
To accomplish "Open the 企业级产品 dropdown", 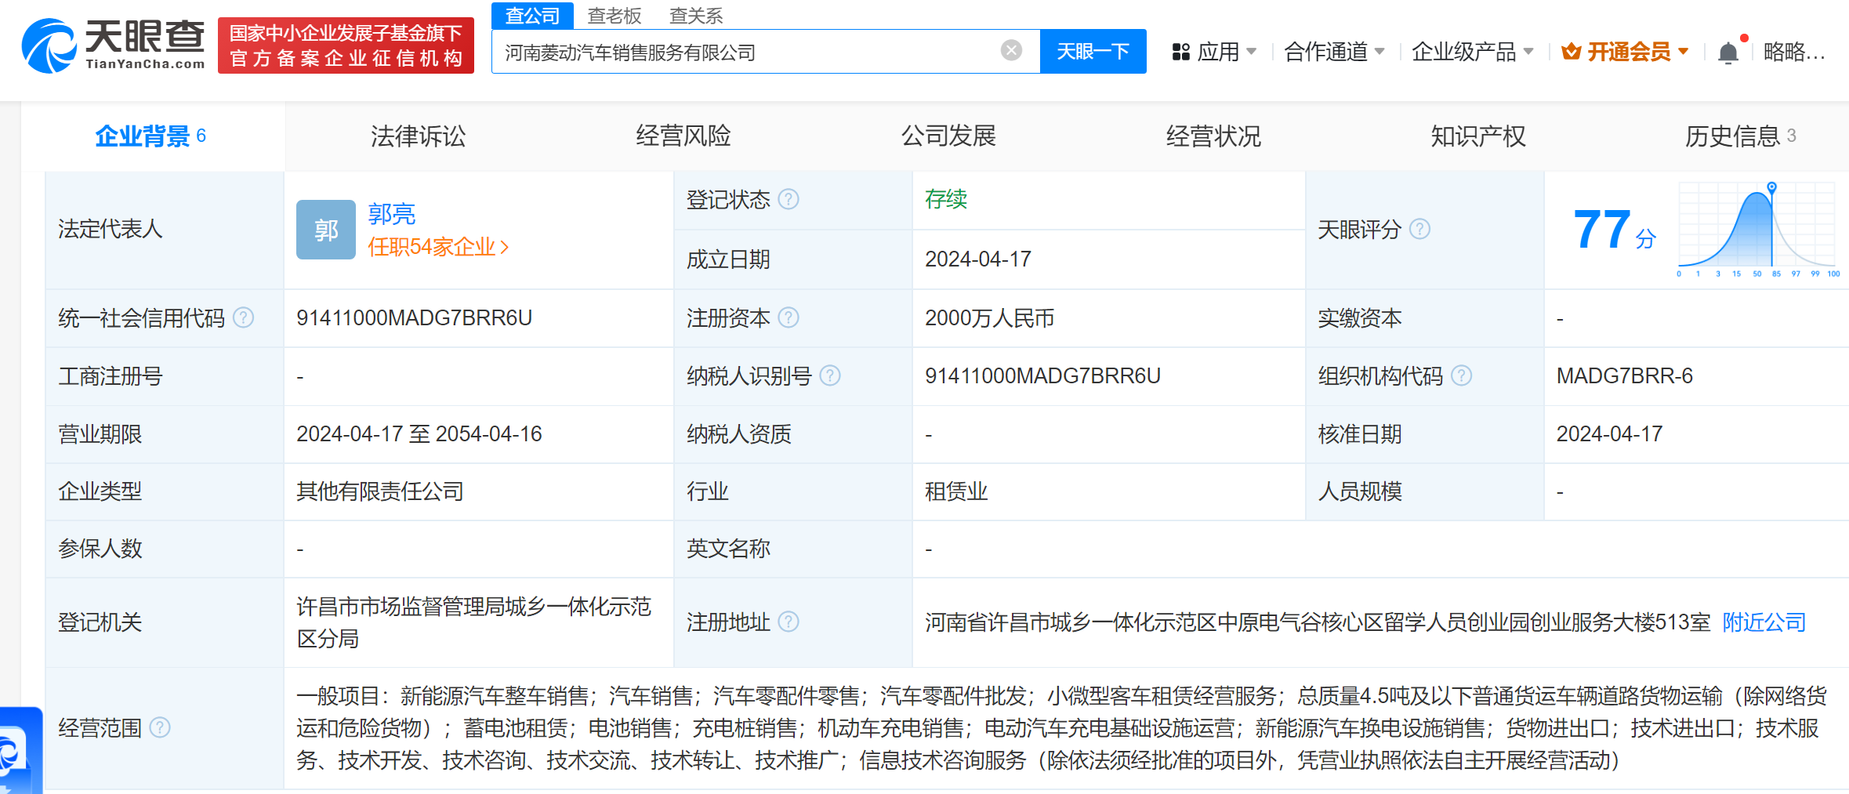I will point(1472,52).
